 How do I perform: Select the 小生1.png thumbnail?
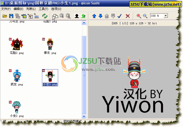pyautogui.click(x=50, y=76)
